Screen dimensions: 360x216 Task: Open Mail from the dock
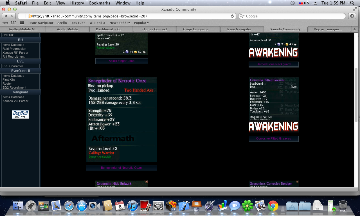(x=56, y=206)
